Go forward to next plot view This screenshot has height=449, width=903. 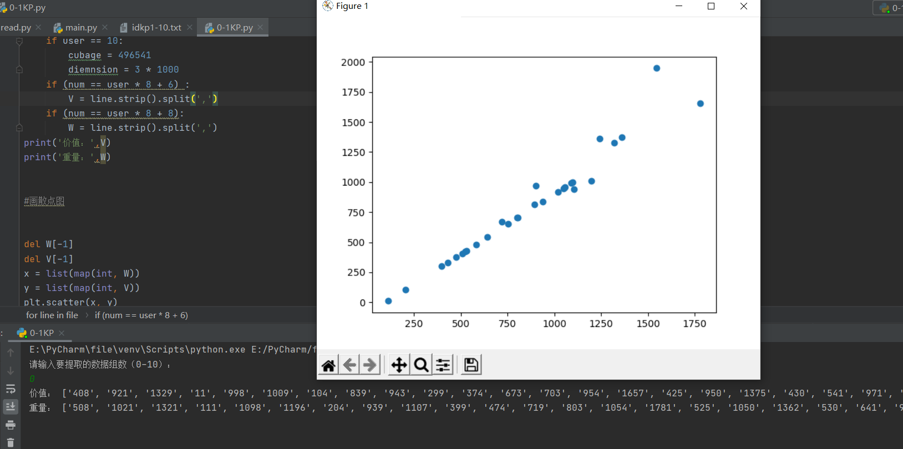370,365
